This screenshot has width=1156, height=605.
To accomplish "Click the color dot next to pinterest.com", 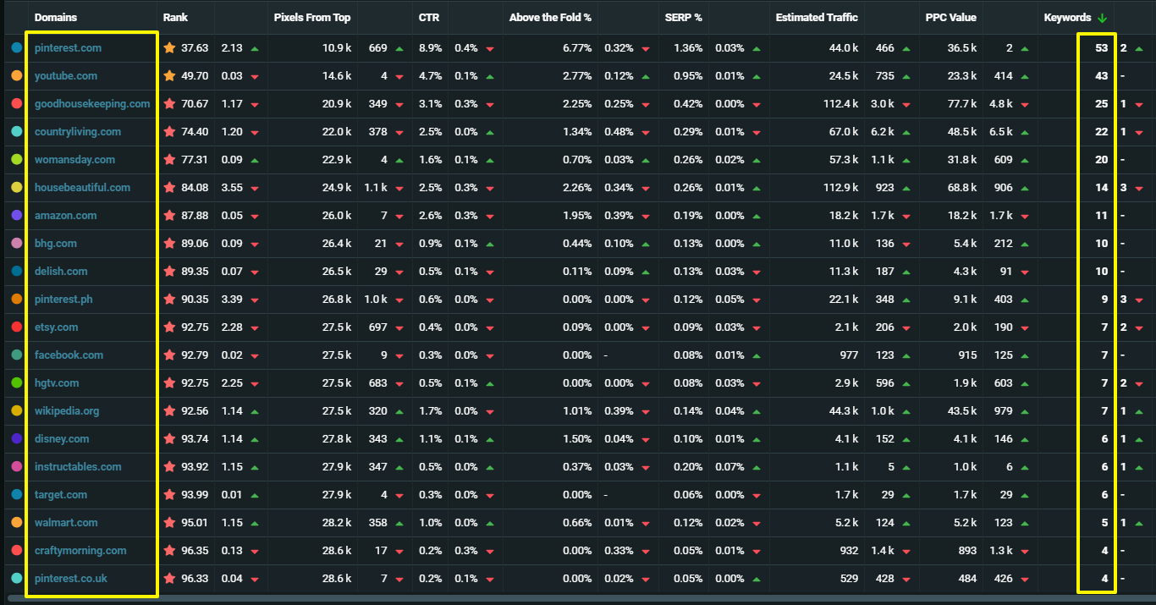I will [x=17, y=48].
